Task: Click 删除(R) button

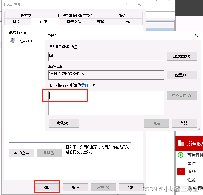Action: (49, 153)
